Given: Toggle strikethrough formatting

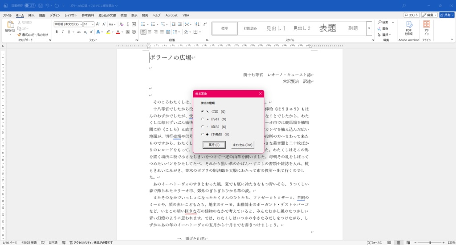Looking at the screenshot, I should [79, 32].
